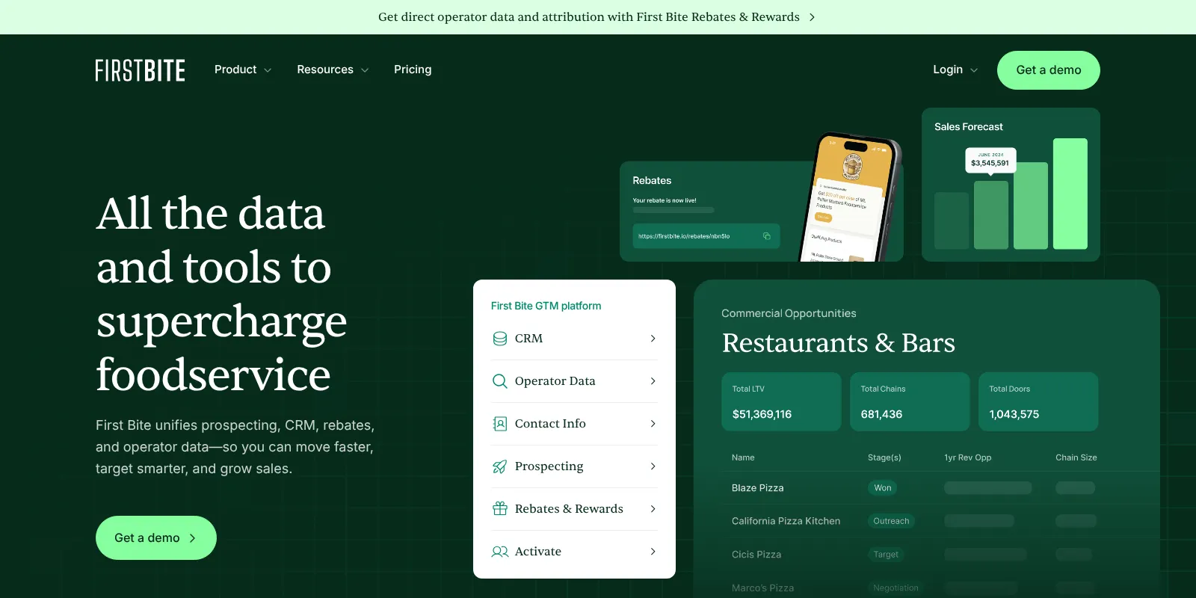Viewport: 1196px width, 598px height.
Task: Select the Blaze Pizza row name
Action: pos(758,488)
